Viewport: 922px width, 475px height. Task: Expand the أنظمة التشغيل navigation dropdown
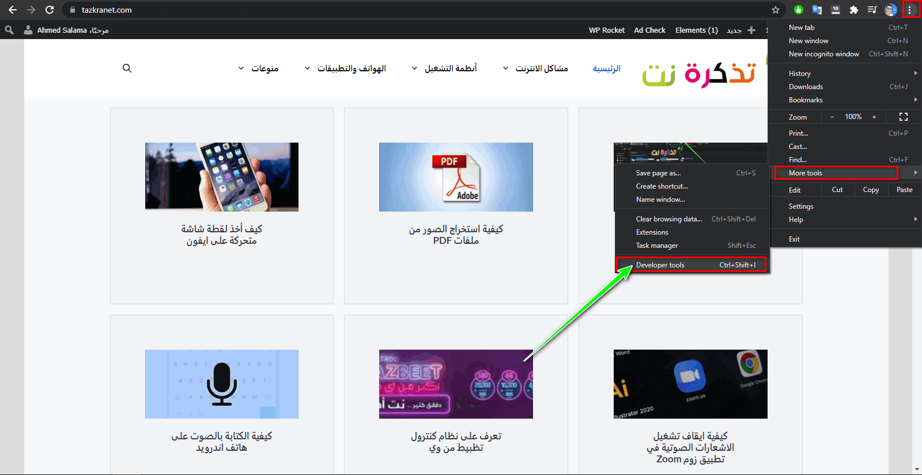[444, 68]
